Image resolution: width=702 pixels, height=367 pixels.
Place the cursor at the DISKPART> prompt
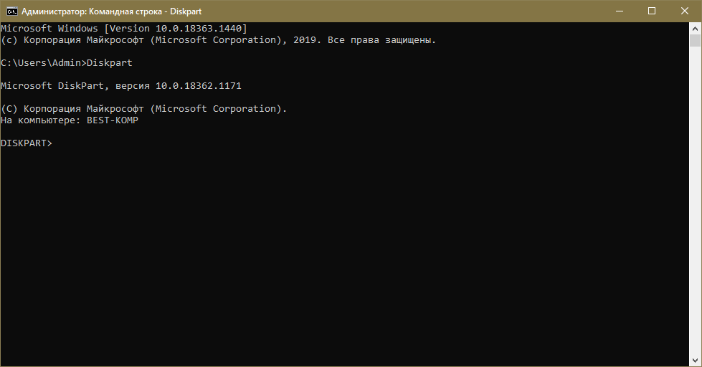click(x=56, y=143)
